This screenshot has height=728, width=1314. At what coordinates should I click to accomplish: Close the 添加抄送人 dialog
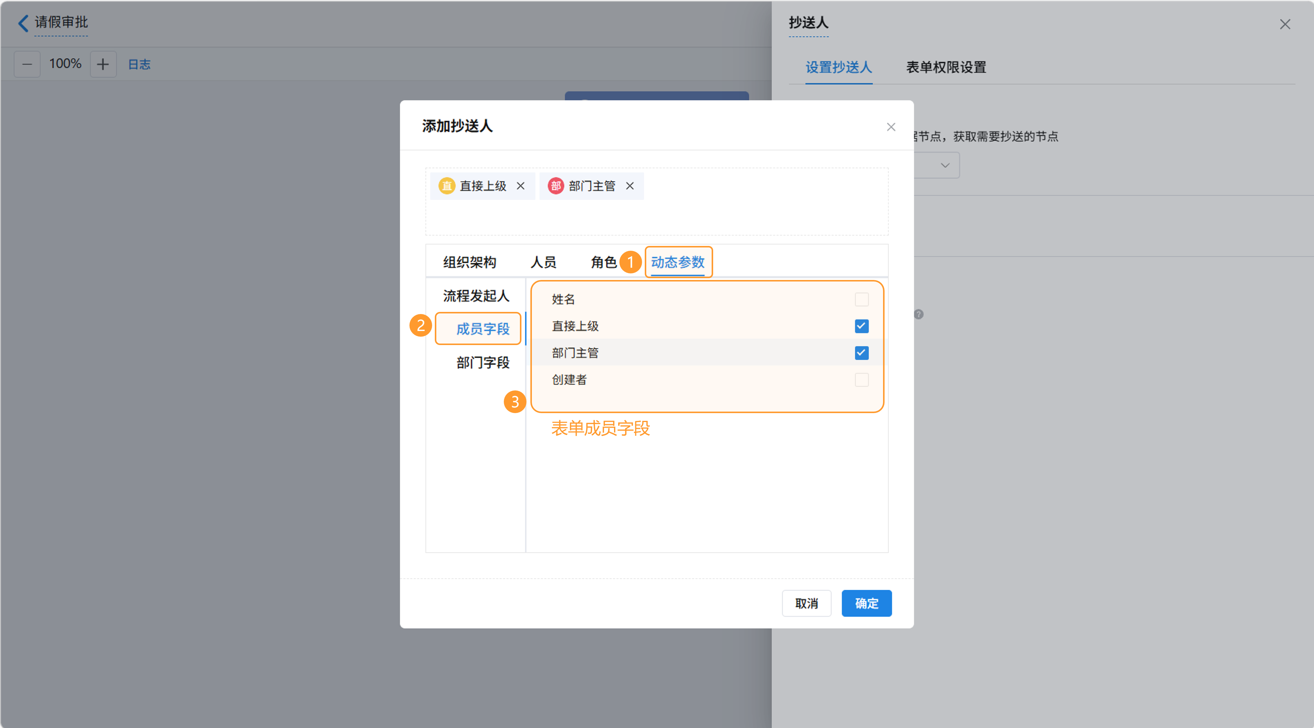(891, 127)
